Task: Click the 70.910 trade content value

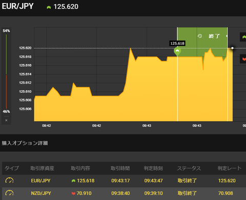Action: pos(84,193)
